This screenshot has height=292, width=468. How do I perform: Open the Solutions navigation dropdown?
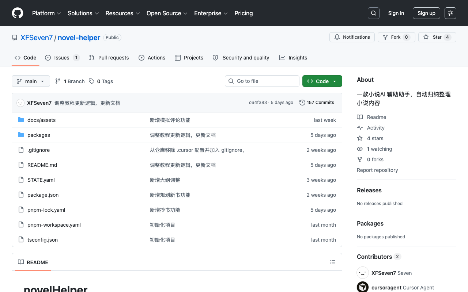(x=83, y=13)
